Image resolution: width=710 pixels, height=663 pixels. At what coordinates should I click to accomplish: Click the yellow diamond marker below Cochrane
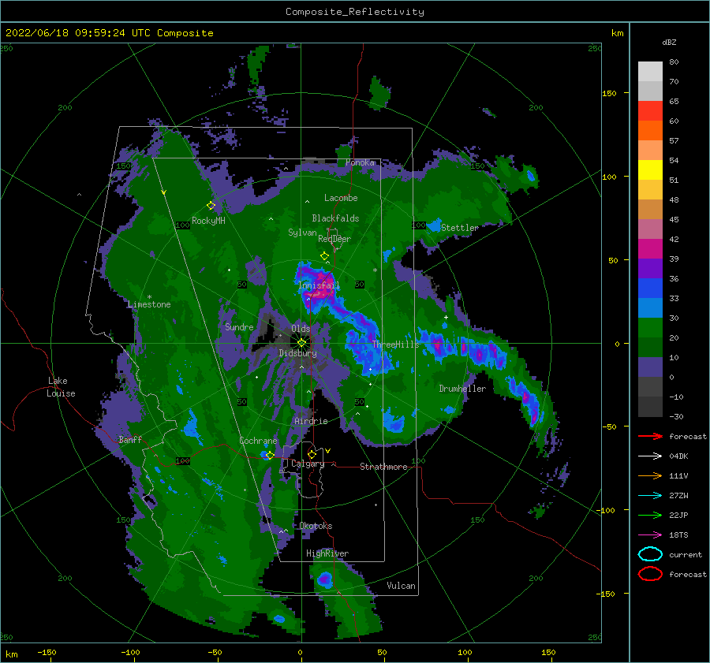(271, 455)
